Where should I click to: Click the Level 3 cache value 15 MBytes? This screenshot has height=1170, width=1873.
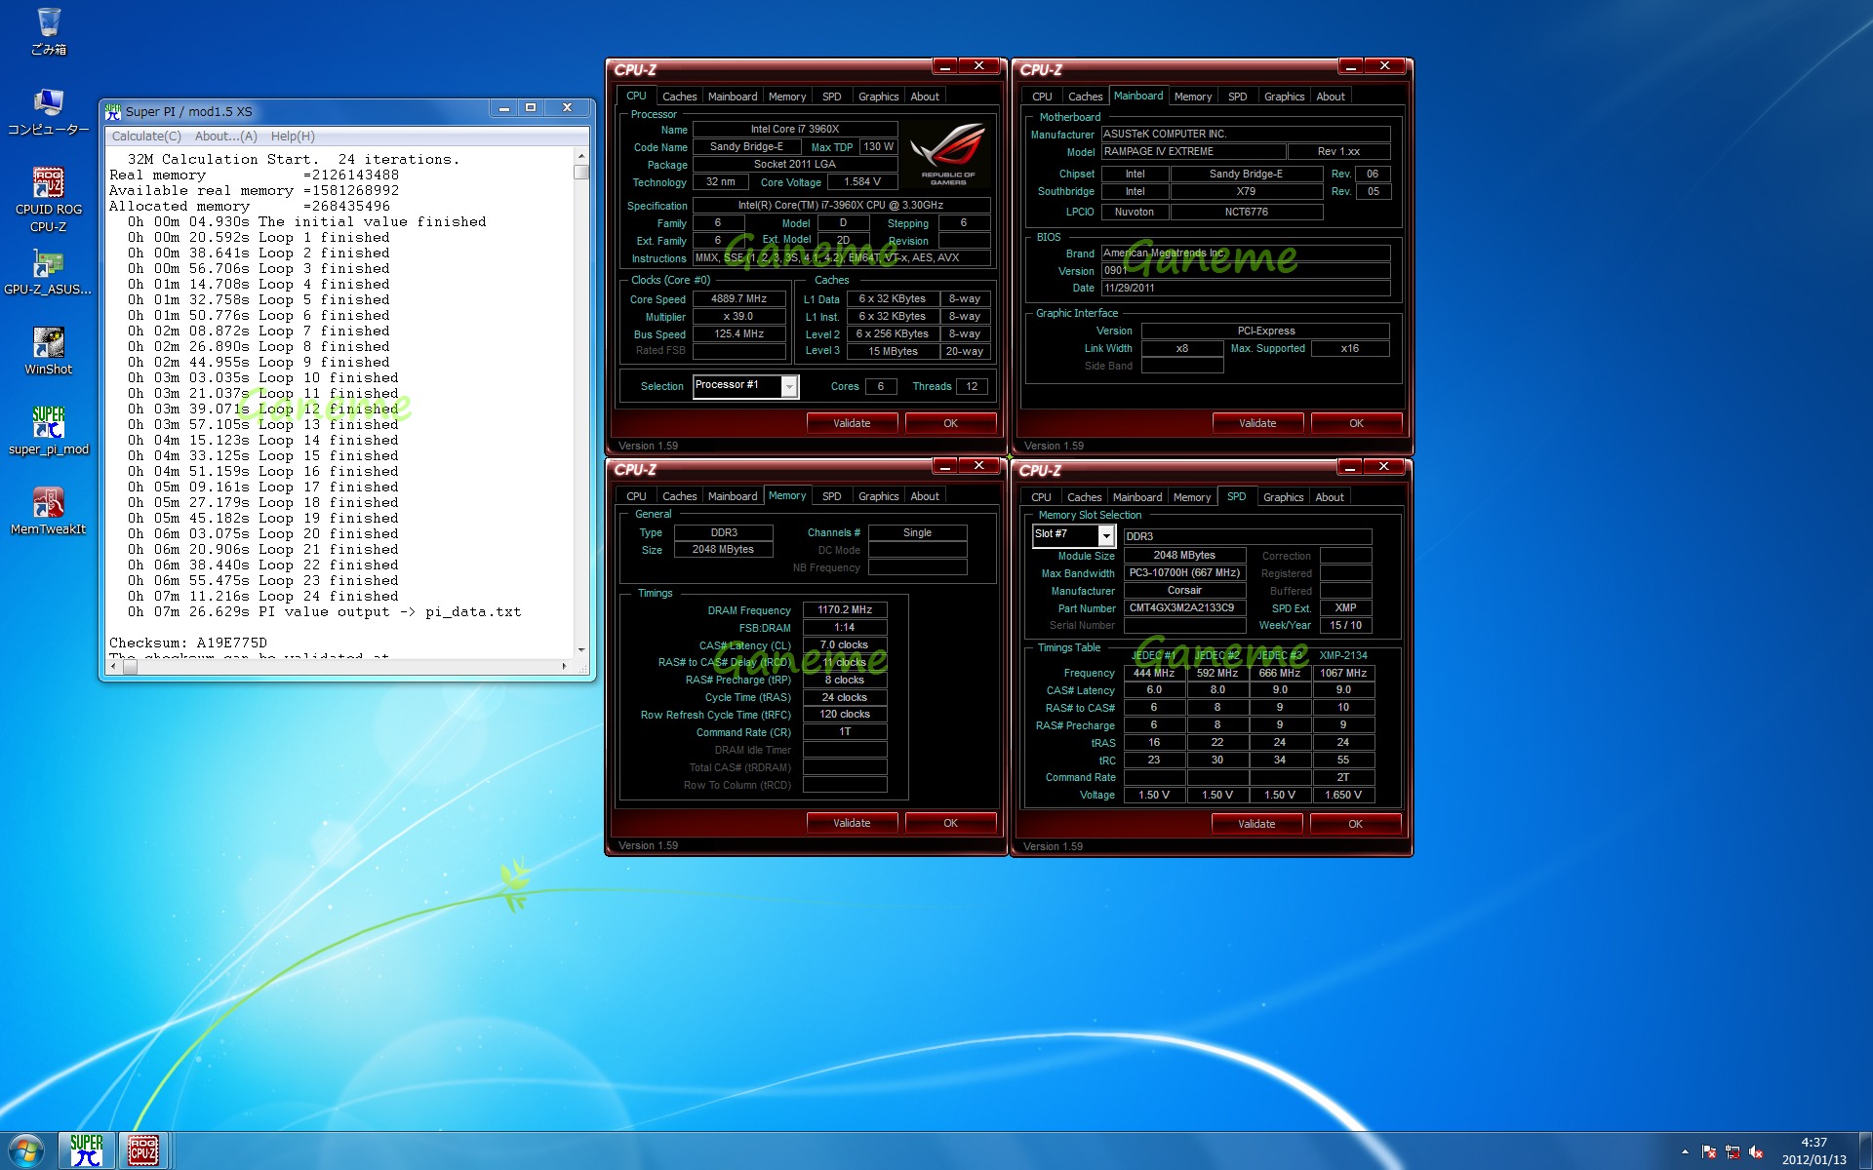(x=893, y=352)
